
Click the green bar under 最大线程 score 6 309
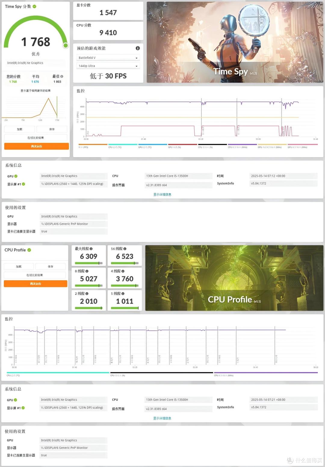89,263
